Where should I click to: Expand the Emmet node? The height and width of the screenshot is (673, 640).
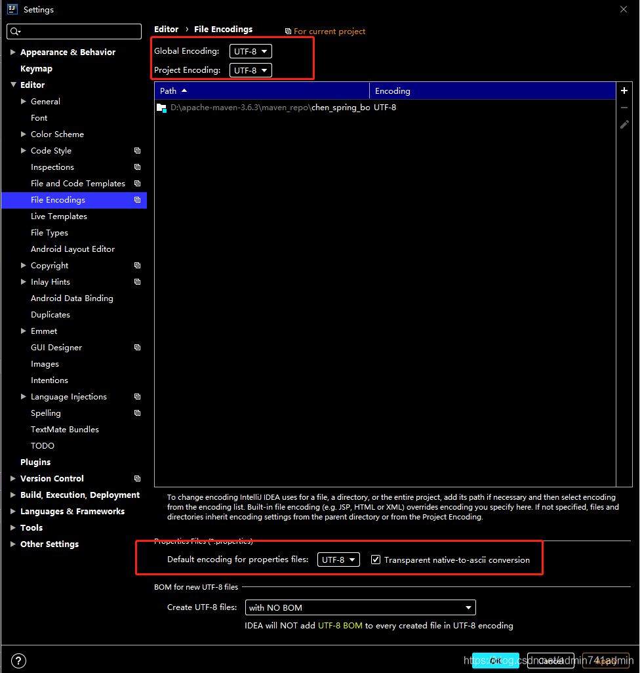pos(24,331)
